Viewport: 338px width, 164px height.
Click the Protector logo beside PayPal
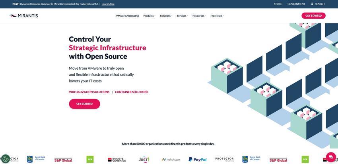(224, 159)
